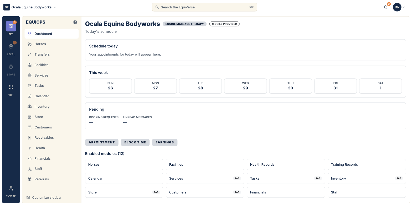Viewport: 412px width, 205px height.
Task: Click the Horses sidebar icon
Action: [x=30, y=44]
